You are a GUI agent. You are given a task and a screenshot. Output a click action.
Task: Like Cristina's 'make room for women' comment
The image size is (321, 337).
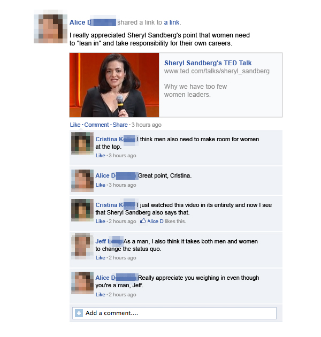pyautogui.click(x=101, y=155)
